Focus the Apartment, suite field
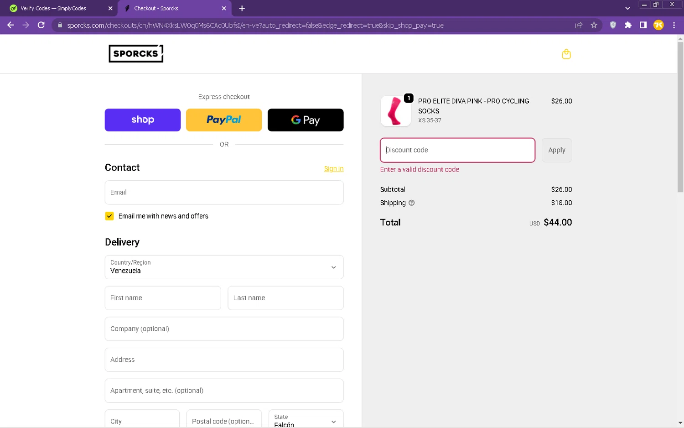This screenshot has width=684, height=428. pos(224,391)
